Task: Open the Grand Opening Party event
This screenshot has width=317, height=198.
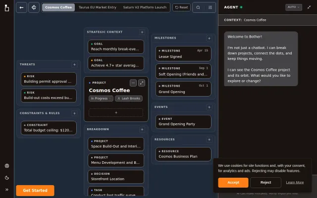Action: pos(183,122)
